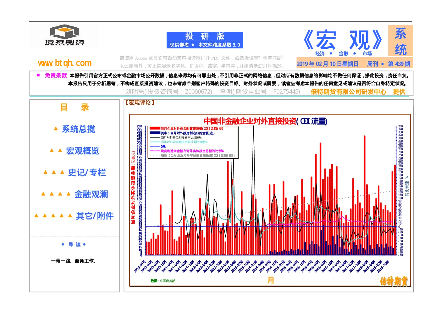The height and width of the screenshot is (312, 441).
Task: Navigate to the 金融观澜 section
Action: [x=91, y=194]
